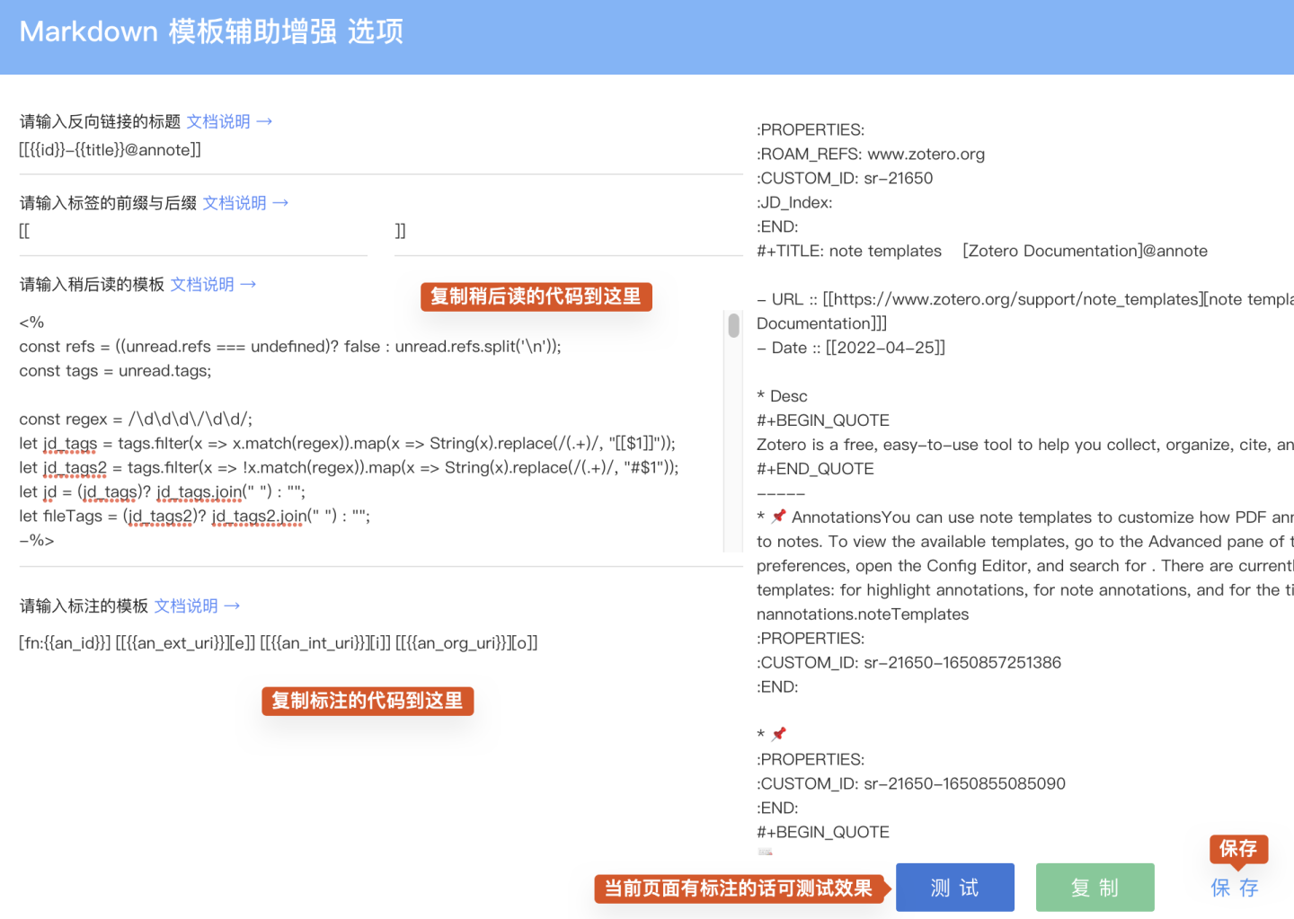This screenshot has height=919, width=1294.
Task: Click the 复制标注的代码到这里 orange badge
Action: pos(367,701)
